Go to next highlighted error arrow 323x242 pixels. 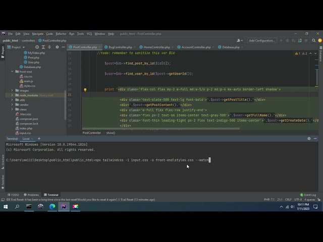coord(315,53)
